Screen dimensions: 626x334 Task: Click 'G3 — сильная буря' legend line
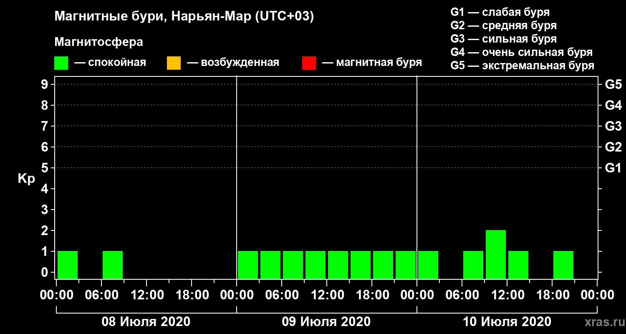503,39
